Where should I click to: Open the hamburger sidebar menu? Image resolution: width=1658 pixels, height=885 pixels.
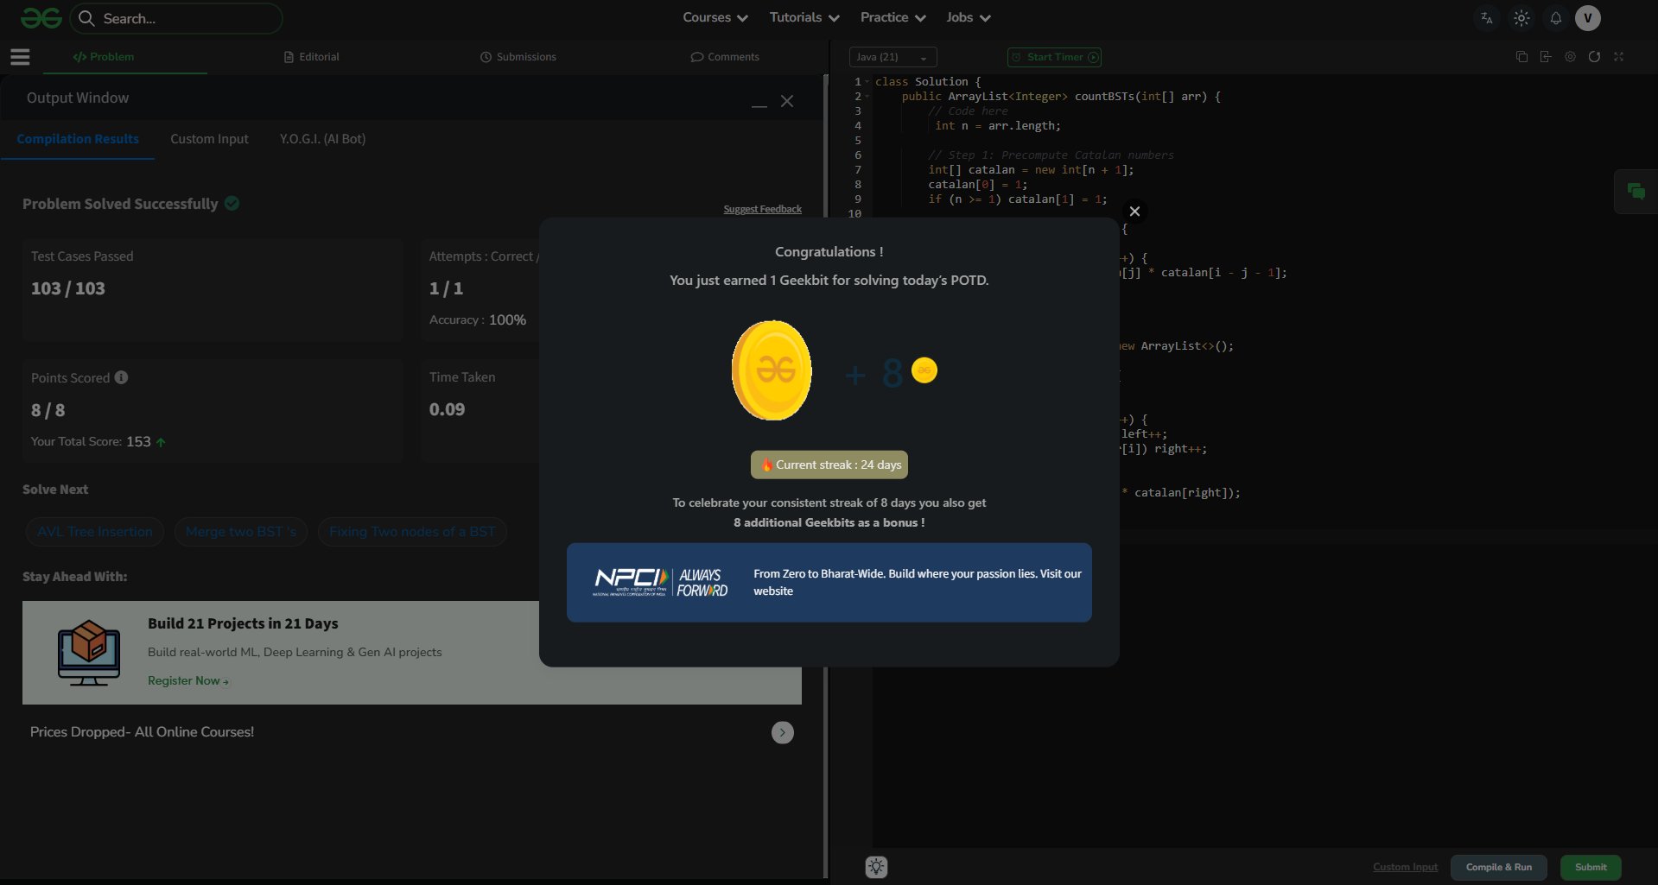click(x=20, y=57)
